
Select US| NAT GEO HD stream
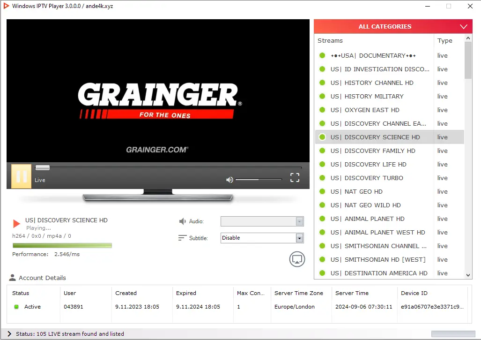click(x=389, y=192)
